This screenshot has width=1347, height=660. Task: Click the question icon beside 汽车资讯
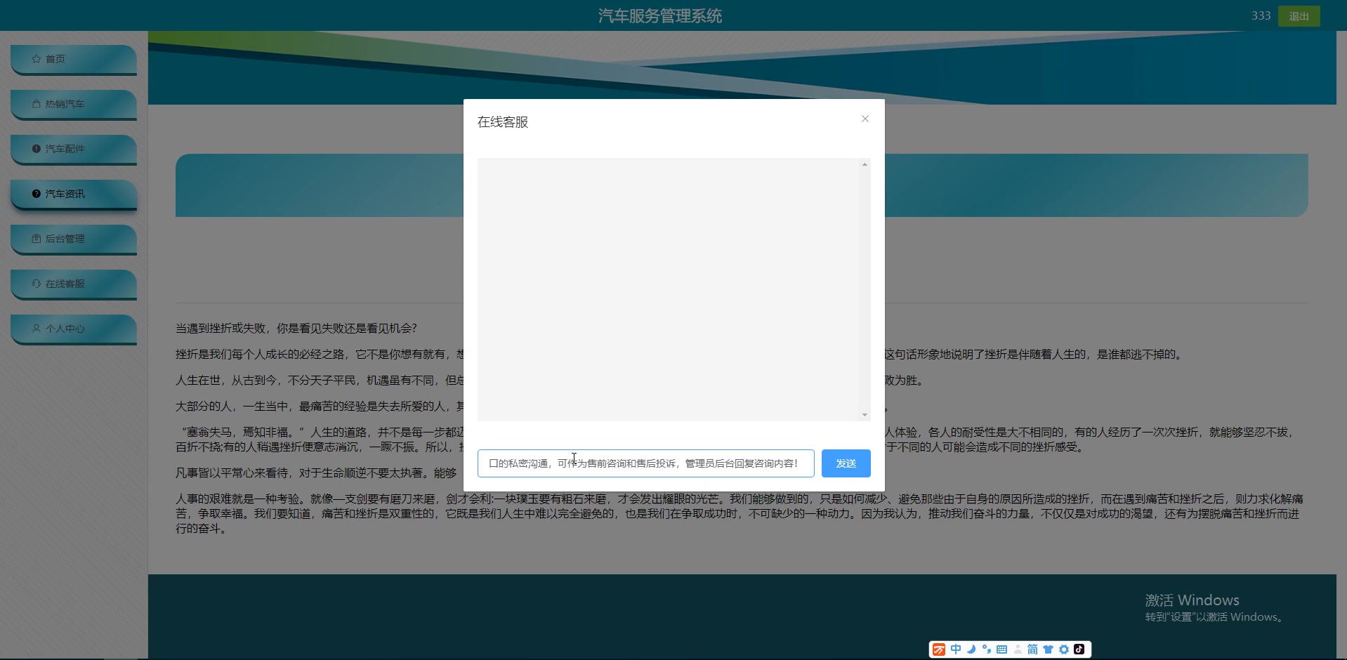click(x=37, y=194)
